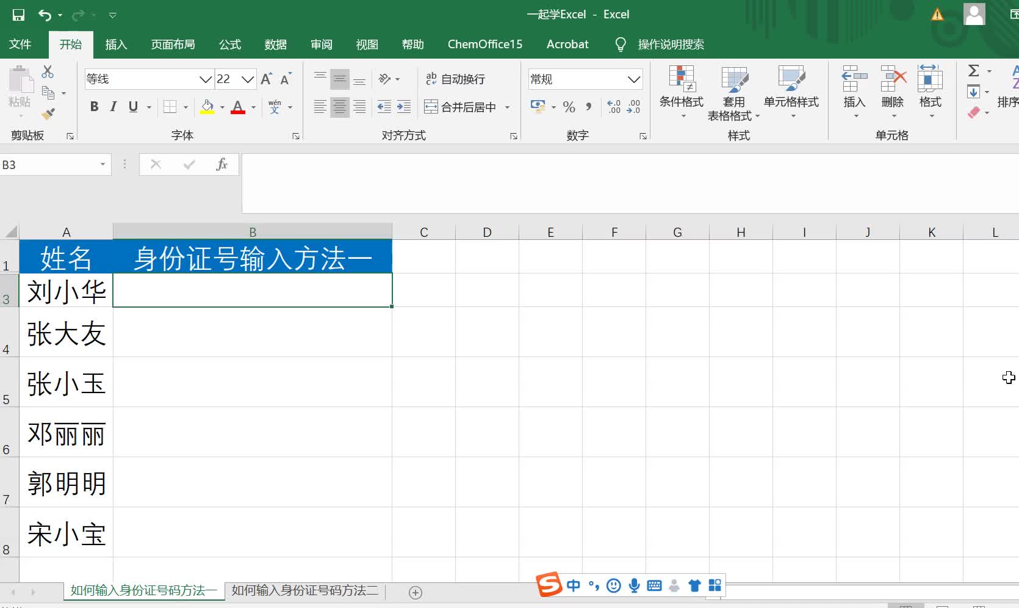Apply the red font color
The width and height of the screenshot is (1019, 608).
tap(238, 107)
